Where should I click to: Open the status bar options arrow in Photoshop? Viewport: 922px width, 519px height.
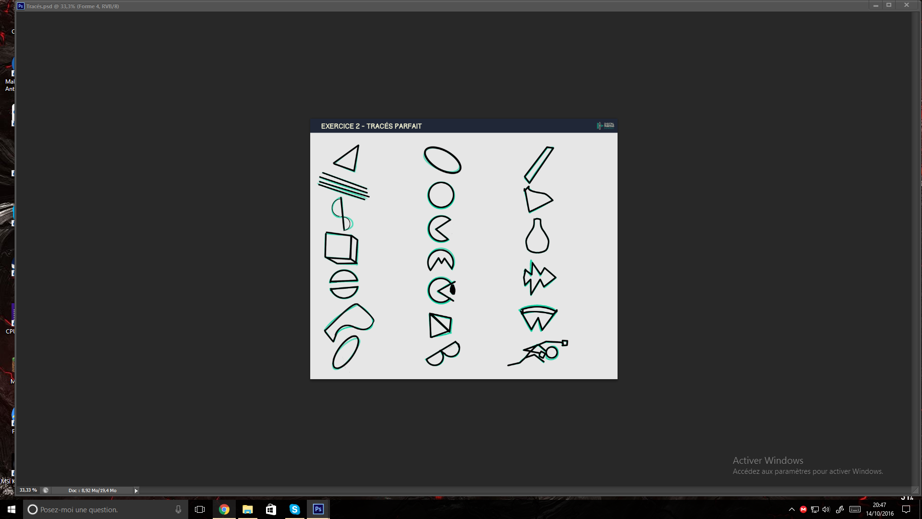(x=136, y=490)
